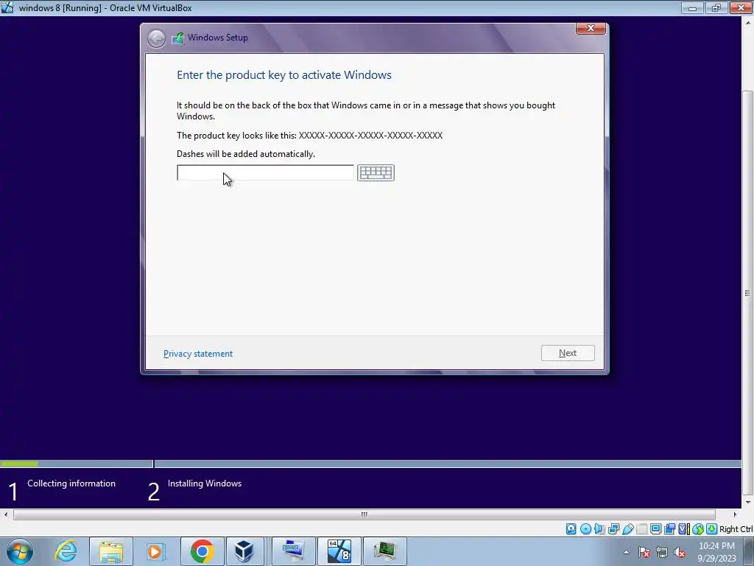
Task: Open the Windows Start menu orb
Action: point(20,551)
